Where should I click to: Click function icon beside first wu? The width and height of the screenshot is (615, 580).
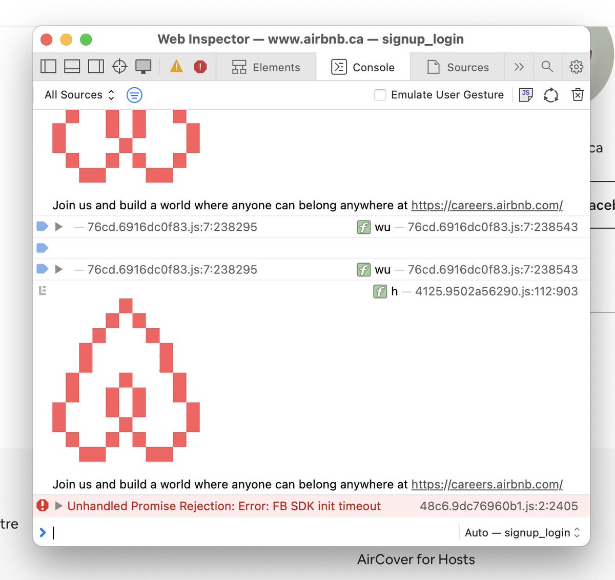363,227
